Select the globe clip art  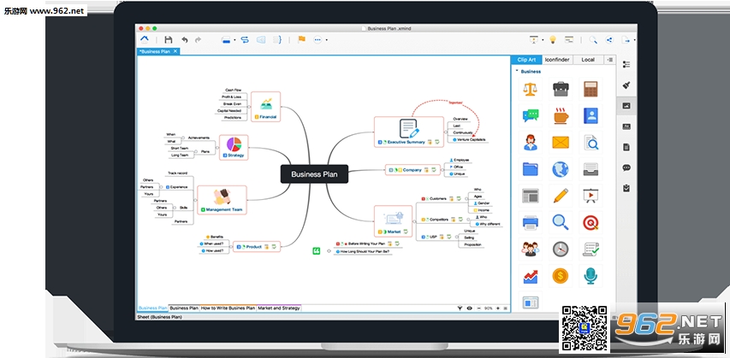coord(560,169)
